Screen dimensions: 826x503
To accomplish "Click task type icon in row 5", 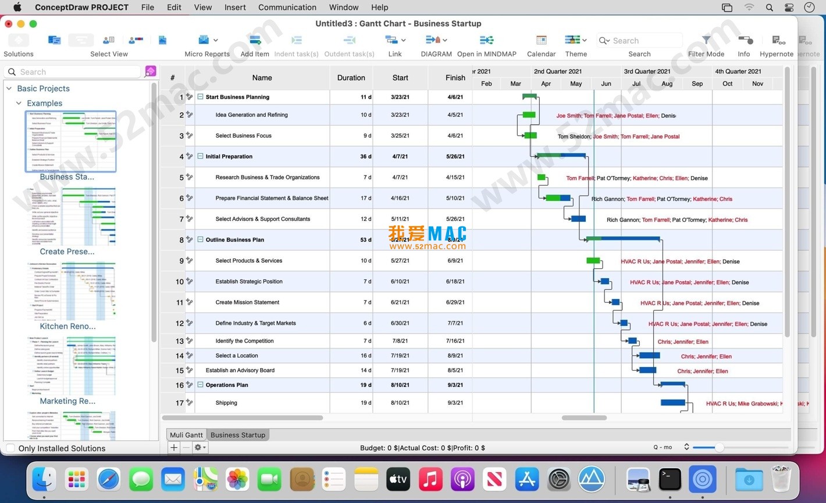I will point(189,177).
